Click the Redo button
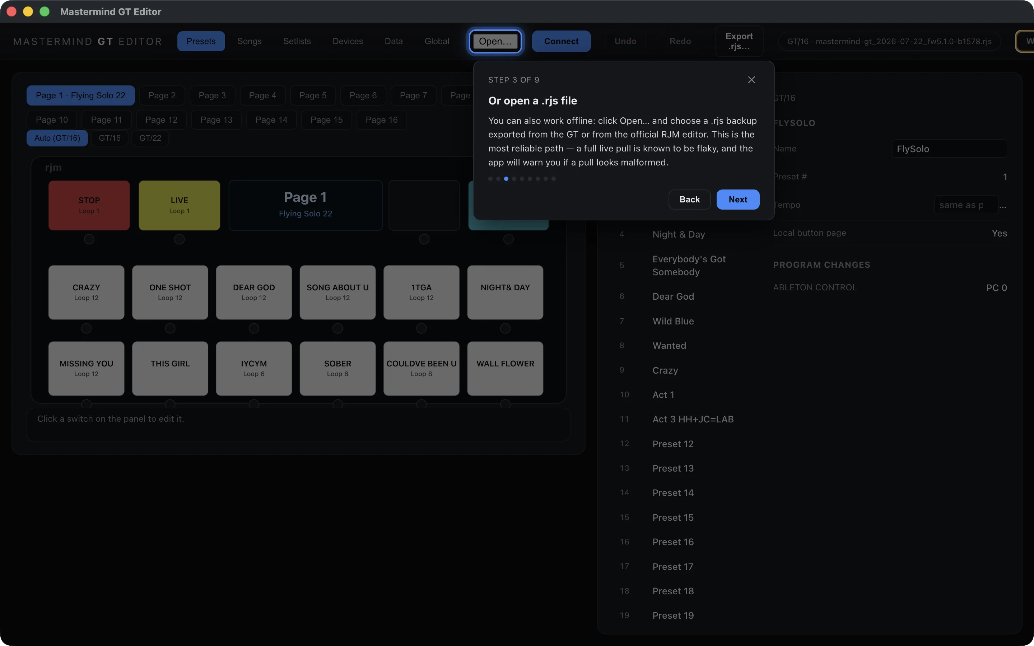This screenshot has width=1034, height=646. 680,41
